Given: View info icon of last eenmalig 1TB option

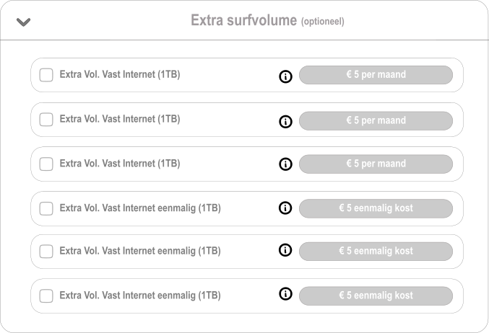Looking at the screenshot, I should tap(285, 294).
